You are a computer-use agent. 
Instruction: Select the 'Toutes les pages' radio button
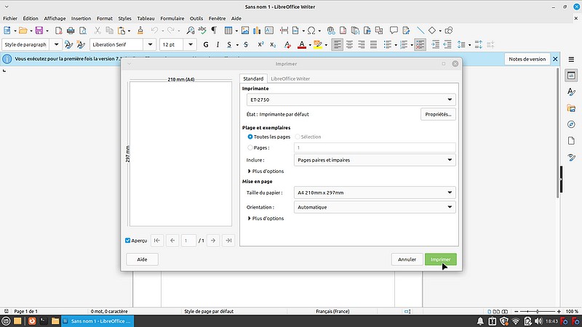pyautogui.click(x=250, y=137)
